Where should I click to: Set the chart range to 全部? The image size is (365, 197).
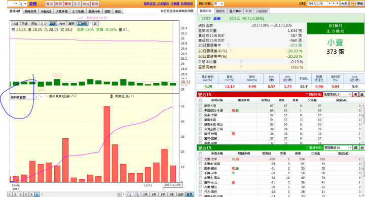point(180,194)
